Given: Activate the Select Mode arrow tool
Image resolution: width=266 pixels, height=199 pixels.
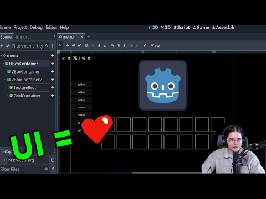Looking at the screenshot, I should (x=60, y=45).
